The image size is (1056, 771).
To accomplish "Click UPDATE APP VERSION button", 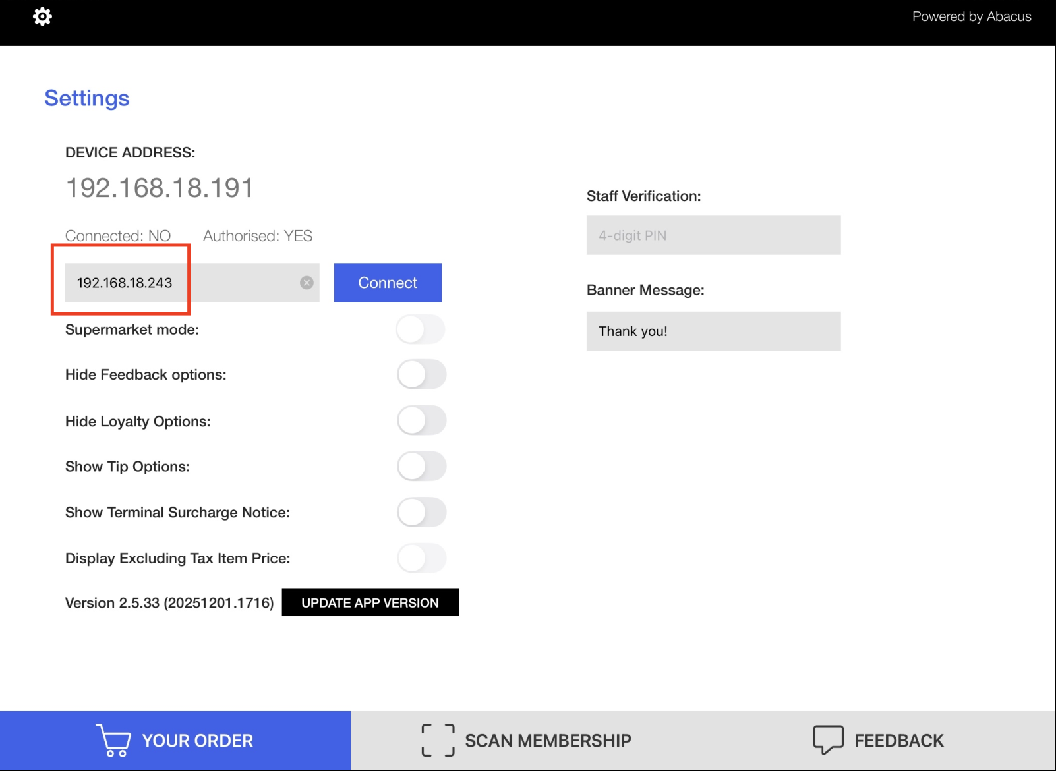I will 370,602.
